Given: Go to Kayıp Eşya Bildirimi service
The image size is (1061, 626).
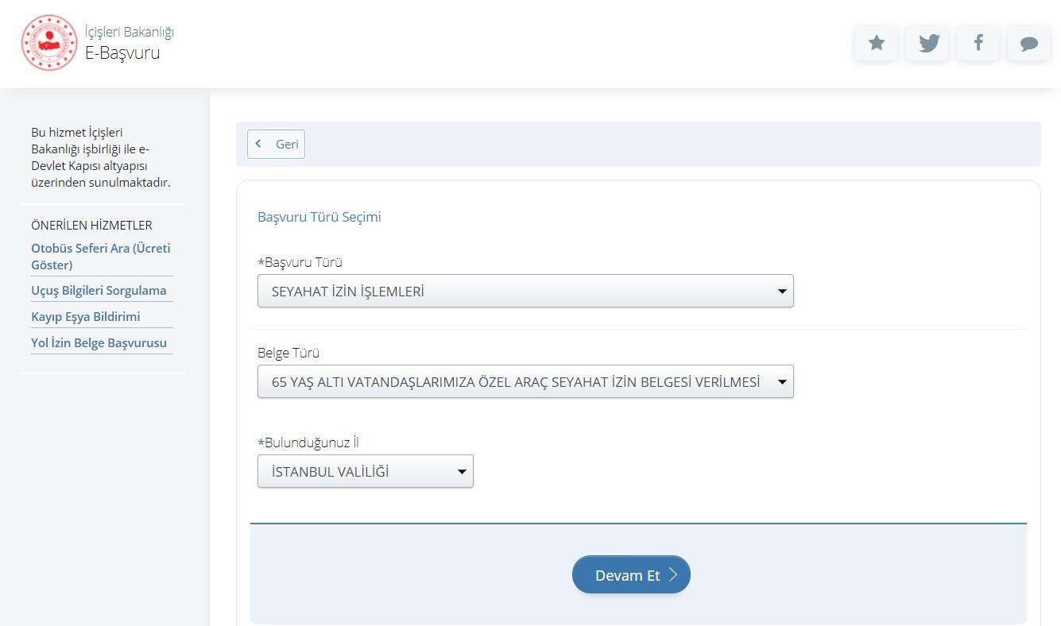Looking at the screenshot, I should click(85, 317).
